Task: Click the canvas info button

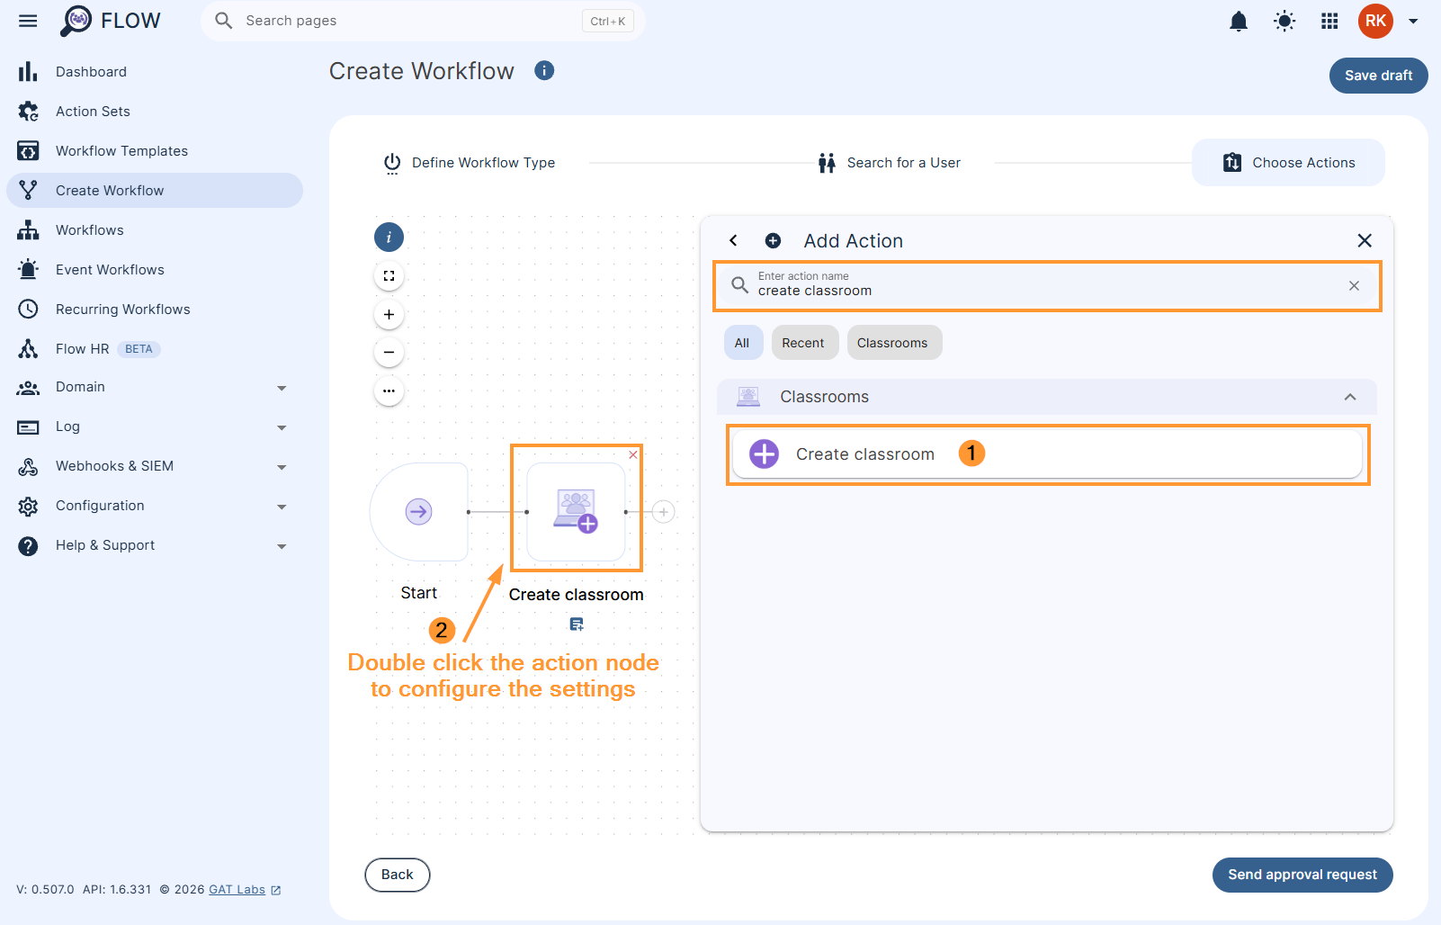Action: 389,238
